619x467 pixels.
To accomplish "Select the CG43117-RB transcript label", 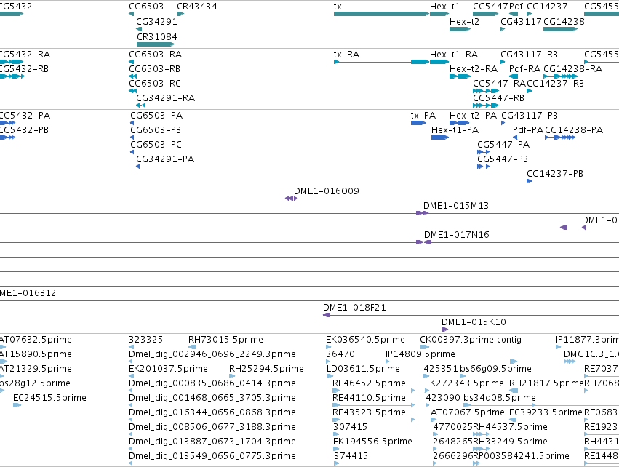I will pos(529,54).
